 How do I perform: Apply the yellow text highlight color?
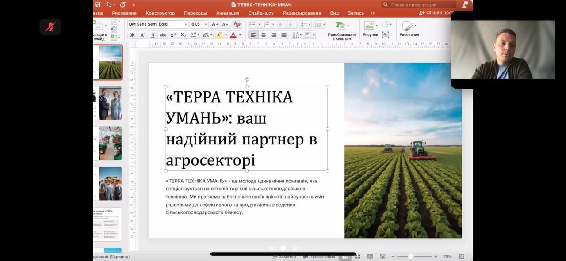219,35
